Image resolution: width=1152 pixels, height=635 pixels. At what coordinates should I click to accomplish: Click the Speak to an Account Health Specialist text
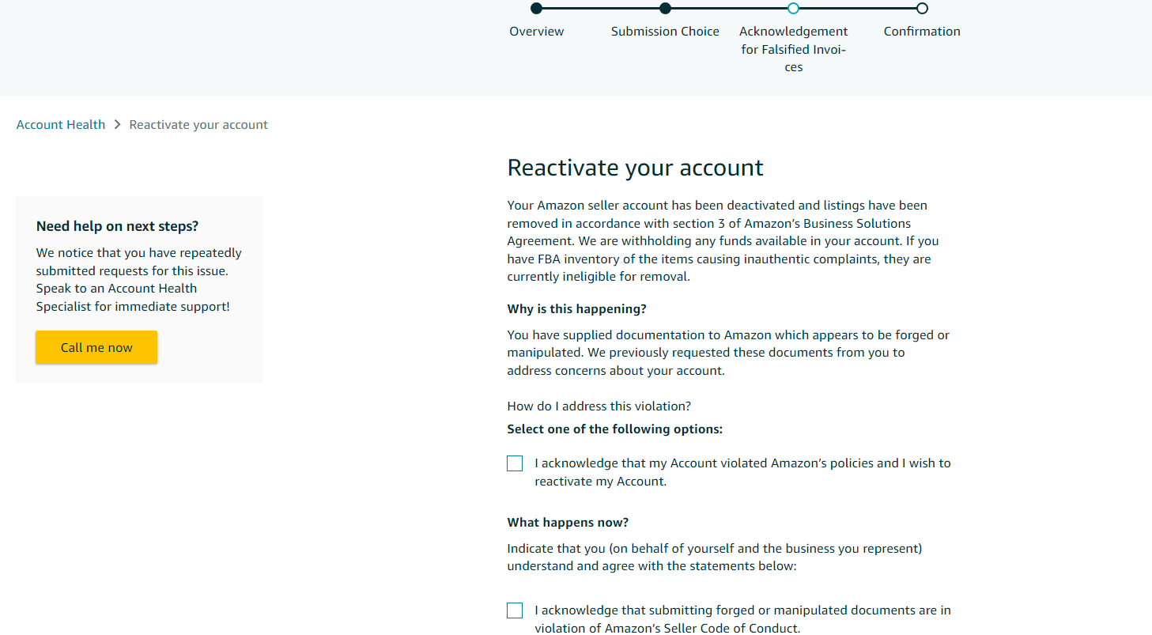133,297
